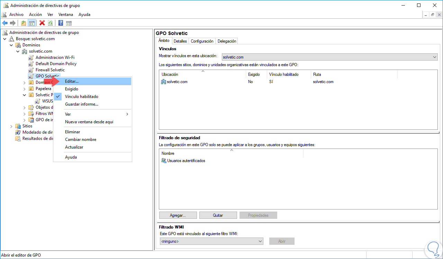Toggle the show/hide console tree icon

31,23
